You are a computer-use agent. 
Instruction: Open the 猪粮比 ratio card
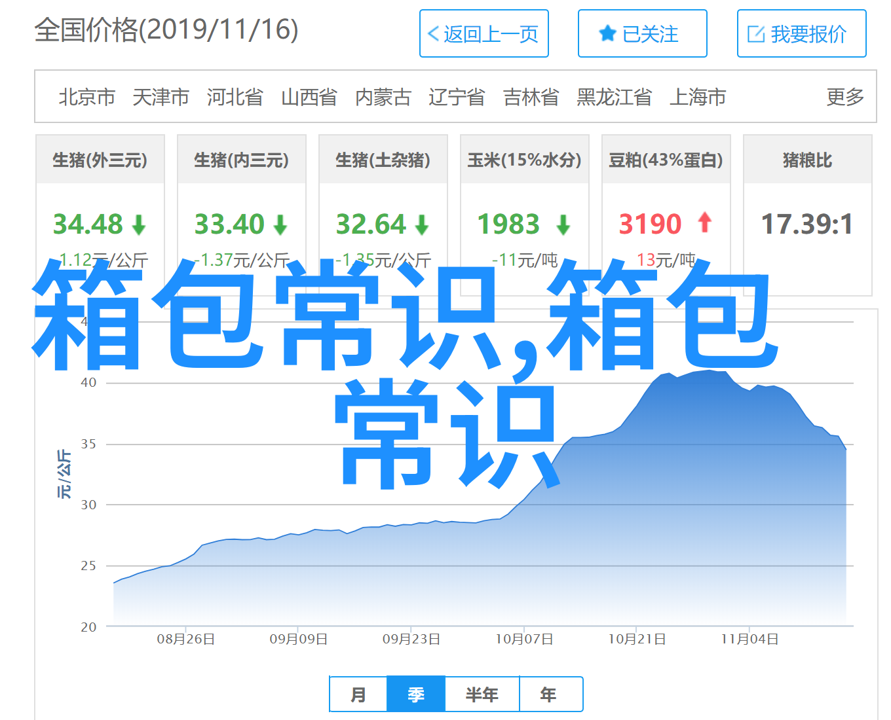pos(808,215)
